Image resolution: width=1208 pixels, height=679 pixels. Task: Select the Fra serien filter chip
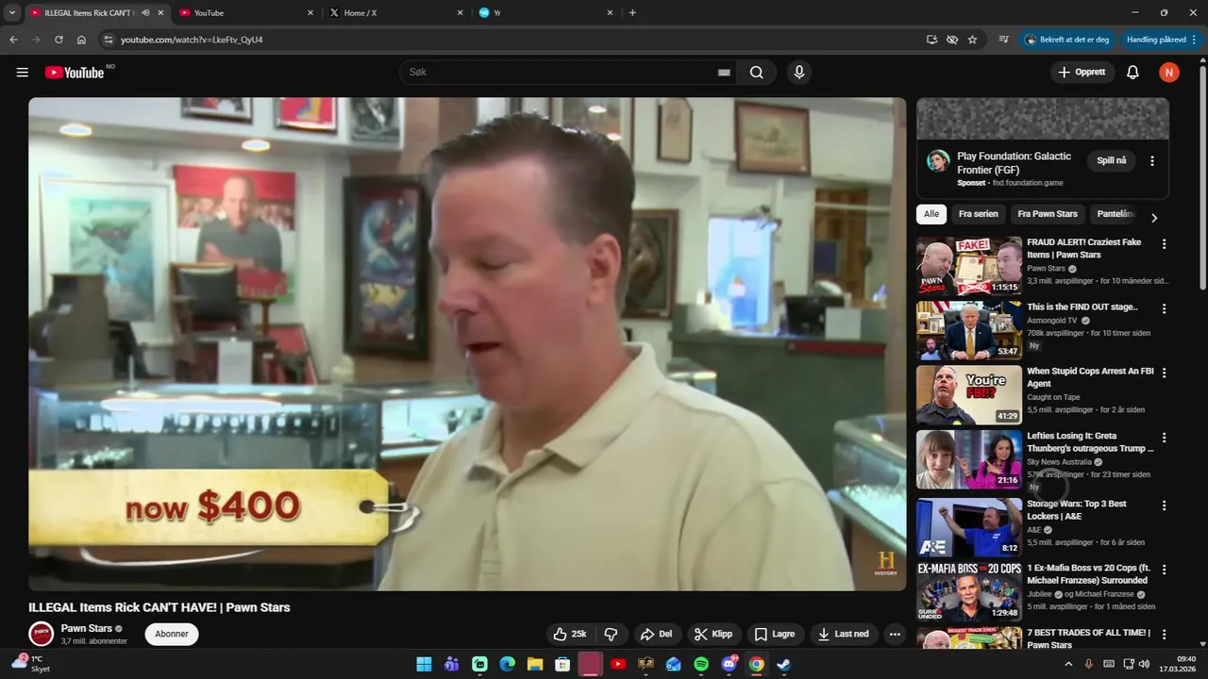pos(978,214)
